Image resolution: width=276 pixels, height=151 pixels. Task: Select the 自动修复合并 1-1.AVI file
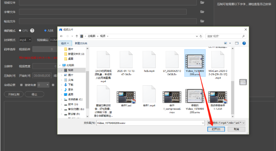pyautogui.click(x=218, y=100)
